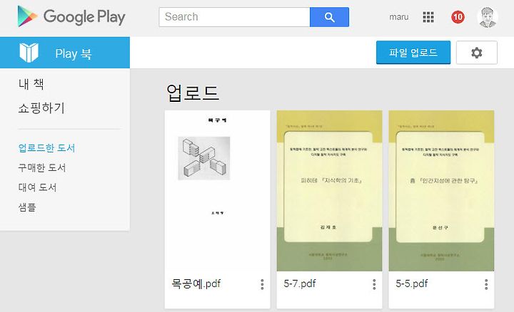Select 샘플 in the sidebar
The height and width of the screenshot is (312, 514).
[x=27, y=207]
